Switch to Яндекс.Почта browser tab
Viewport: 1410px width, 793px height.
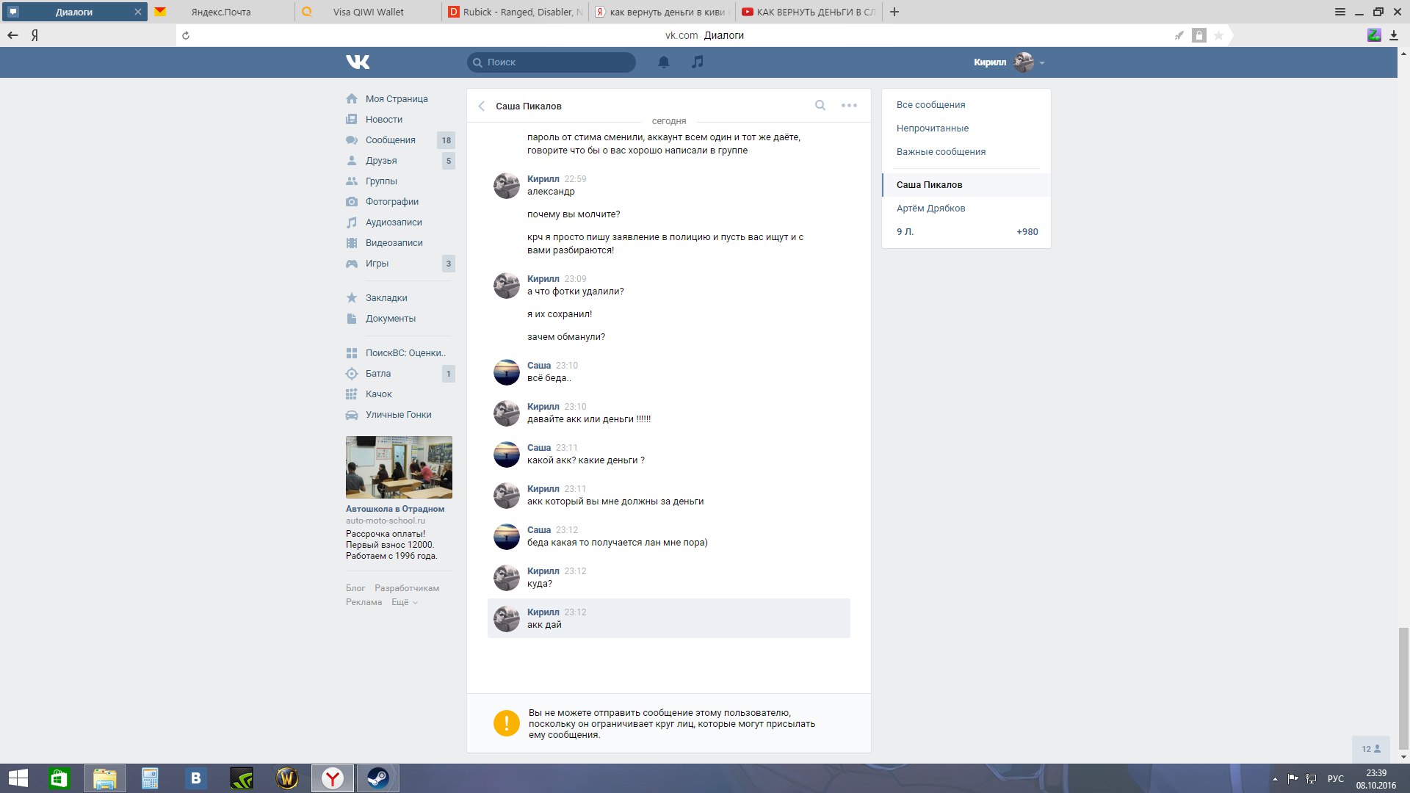[222, 12]
